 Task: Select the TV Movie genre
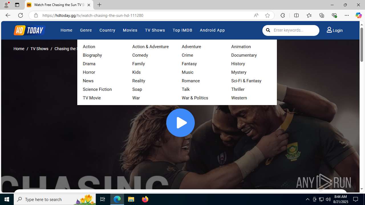tap(92, 98)
